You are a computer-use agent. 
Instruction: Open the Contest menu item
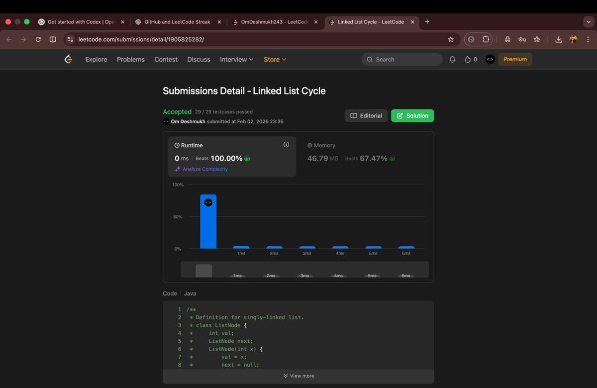(166, 59)
